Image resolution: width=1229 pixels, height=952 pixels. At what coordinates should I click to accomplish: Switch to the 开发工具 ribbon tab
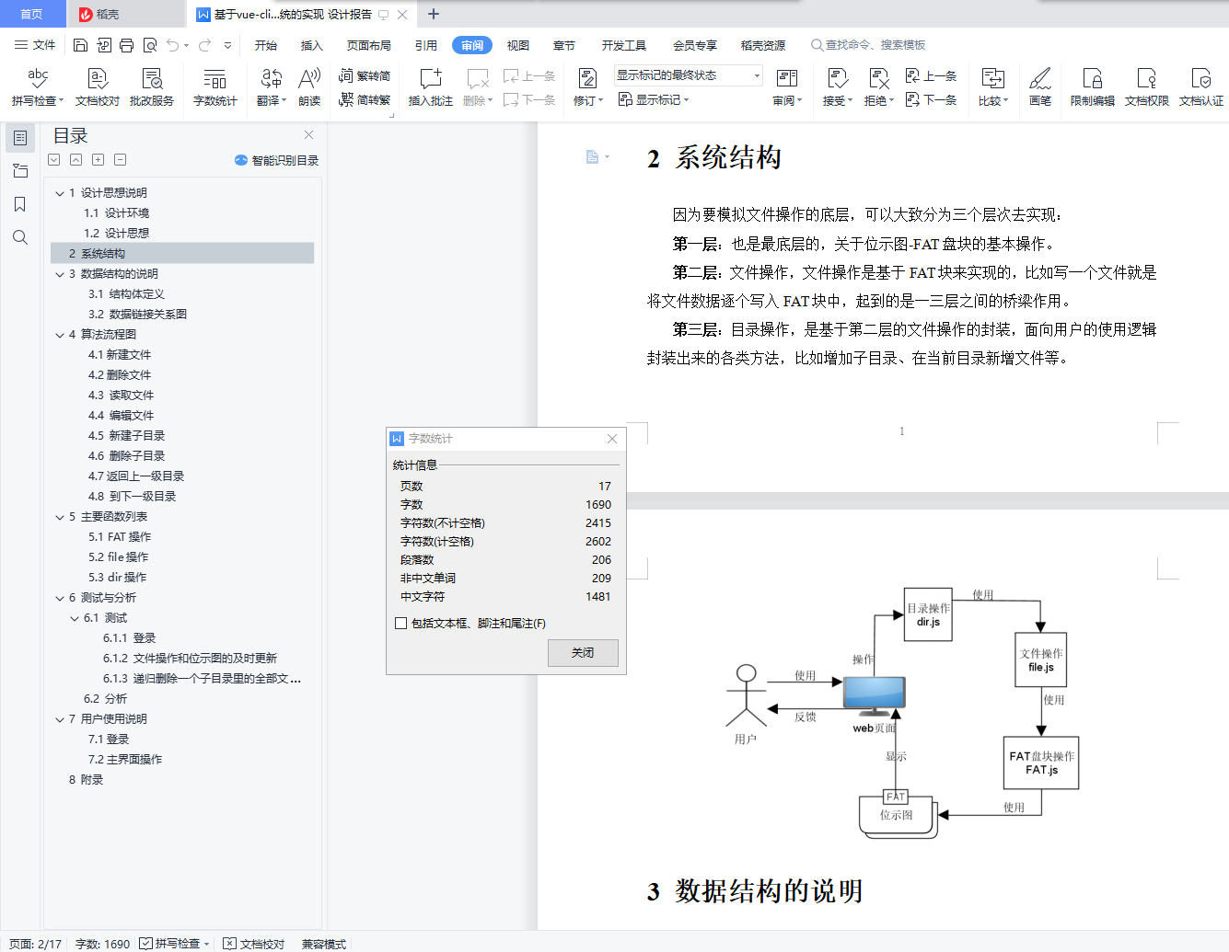624,45
